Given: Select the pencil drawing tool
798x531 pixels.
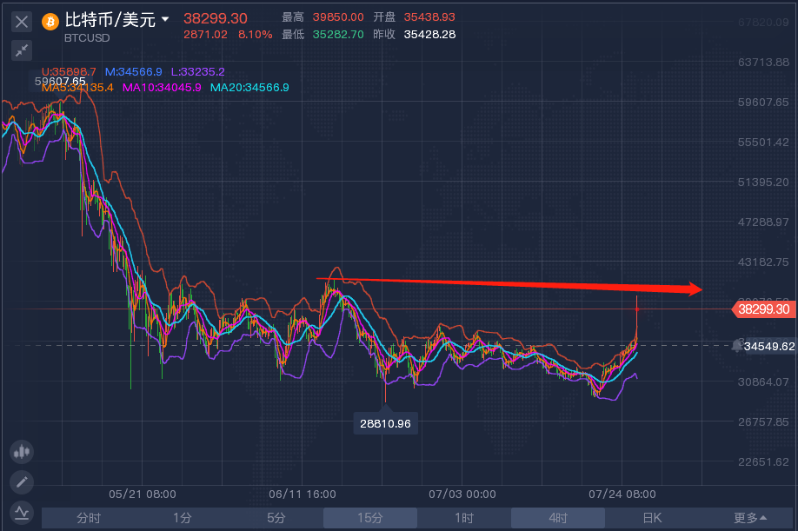Looking at the screenshot, I should [x=22, y=481].
